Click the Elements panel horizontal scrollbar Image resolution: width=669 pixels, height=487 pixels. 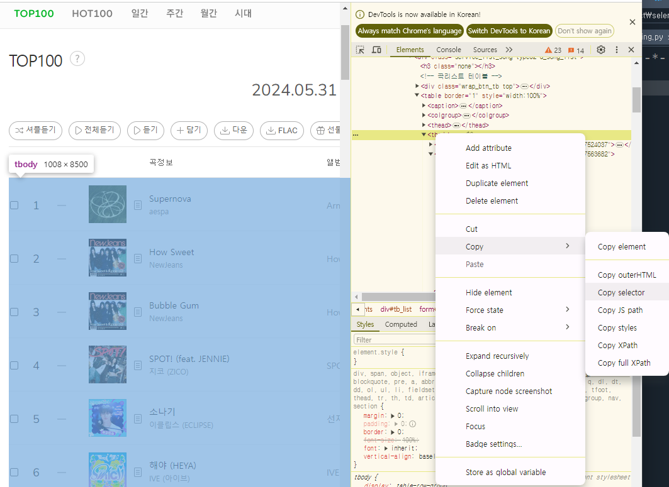click(398, 297)
